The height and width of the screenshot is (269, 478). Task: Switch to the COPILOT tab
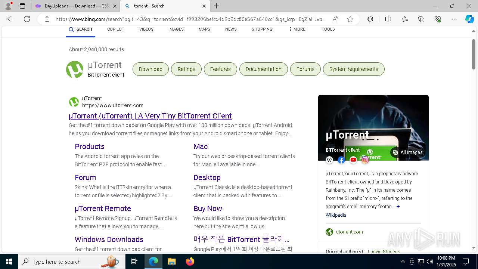115,30
